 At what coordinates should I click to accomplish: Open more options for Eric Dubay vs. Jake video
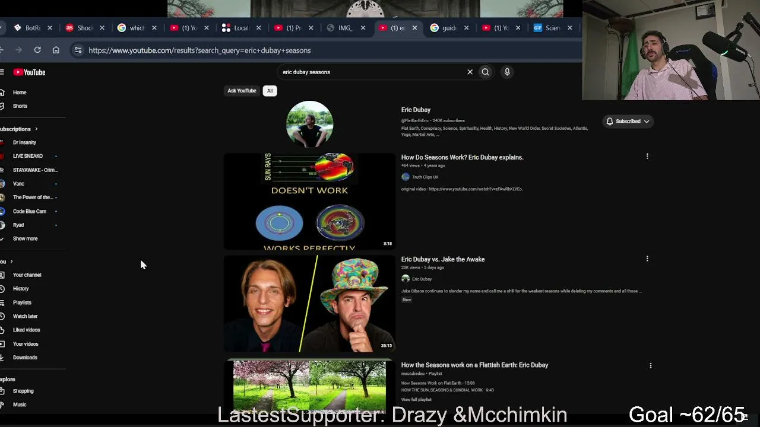(x=647, y=259)
